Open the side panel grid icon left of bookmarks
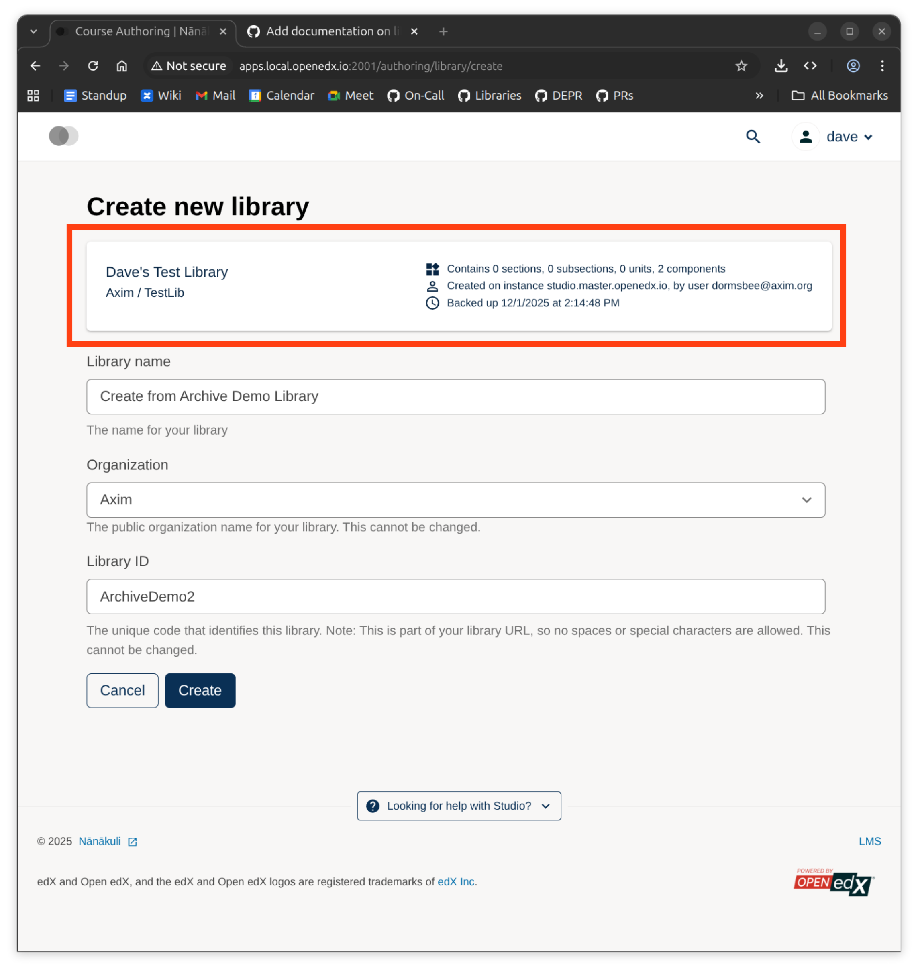Image resolution: width=918 pixels, height=971 pixels. coord(33,96)
